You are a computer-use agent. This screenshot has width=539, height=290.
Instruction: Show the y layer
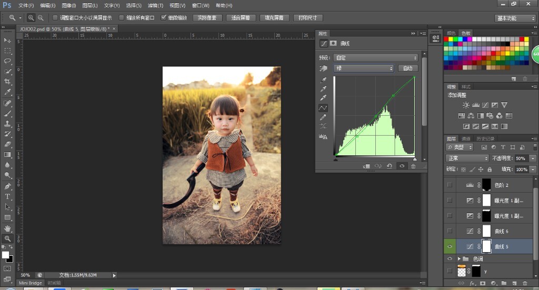tap(450, 271)
